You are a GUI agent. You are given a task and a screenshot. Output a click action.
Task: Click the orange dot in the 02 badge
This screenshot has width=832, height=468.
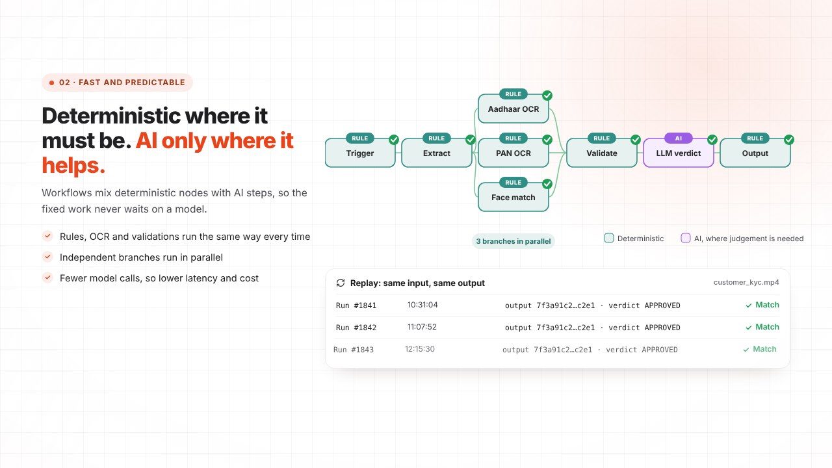[52, 83]
